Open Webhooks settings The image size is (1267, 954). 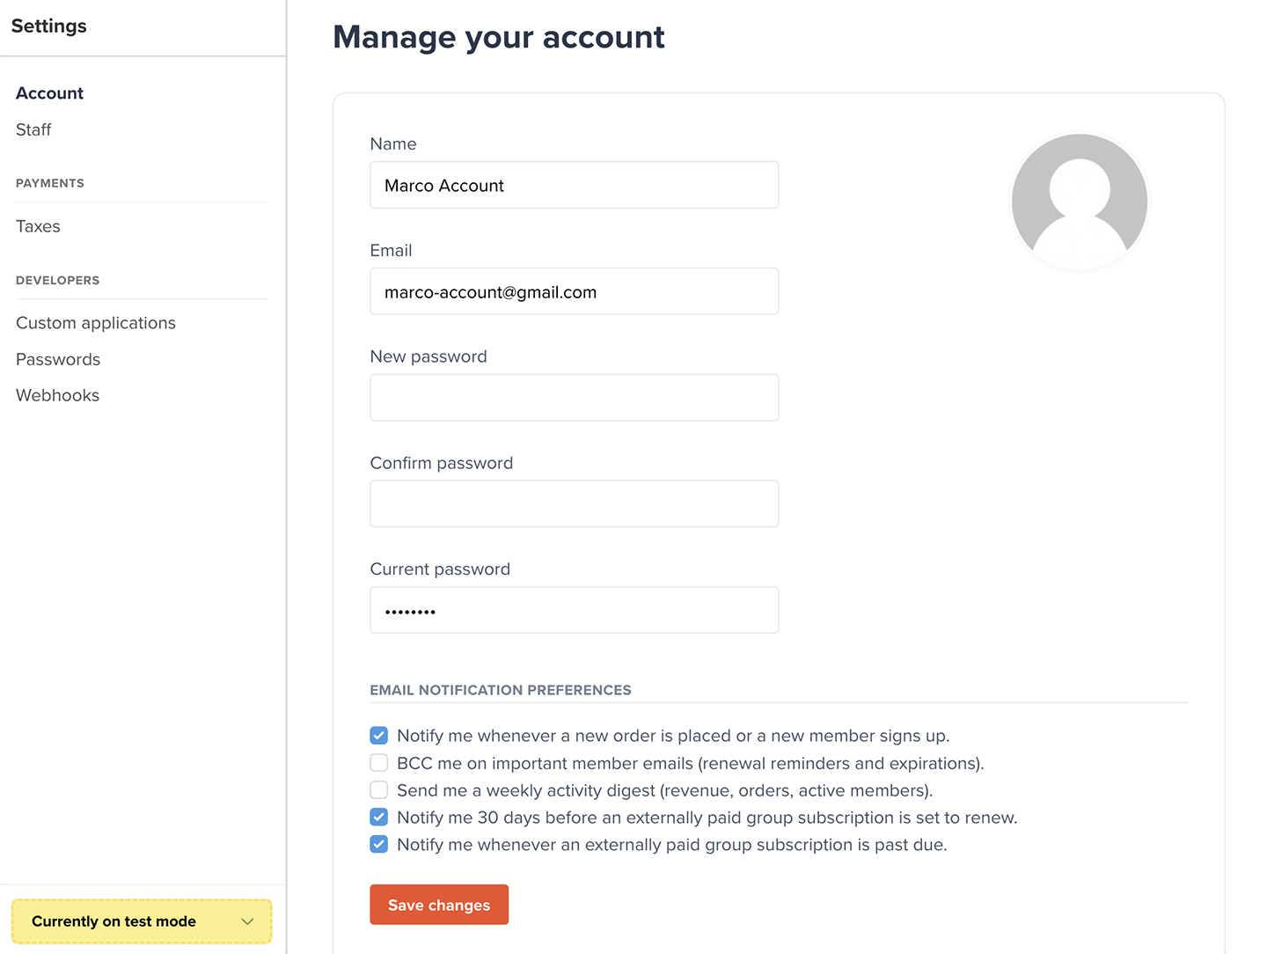point(57,395)
